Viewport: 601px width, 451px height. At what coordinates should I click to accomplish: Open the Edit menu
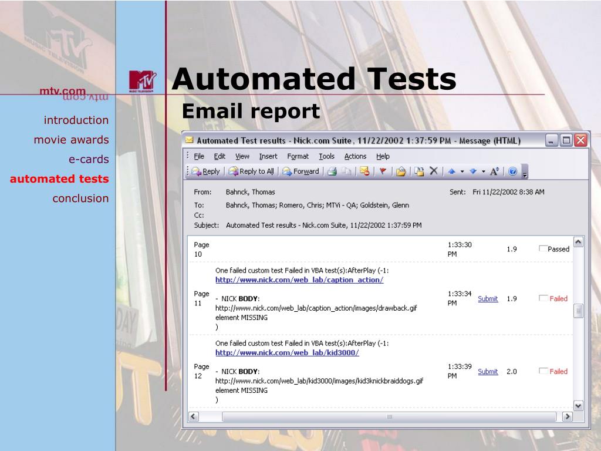point(220,156)
